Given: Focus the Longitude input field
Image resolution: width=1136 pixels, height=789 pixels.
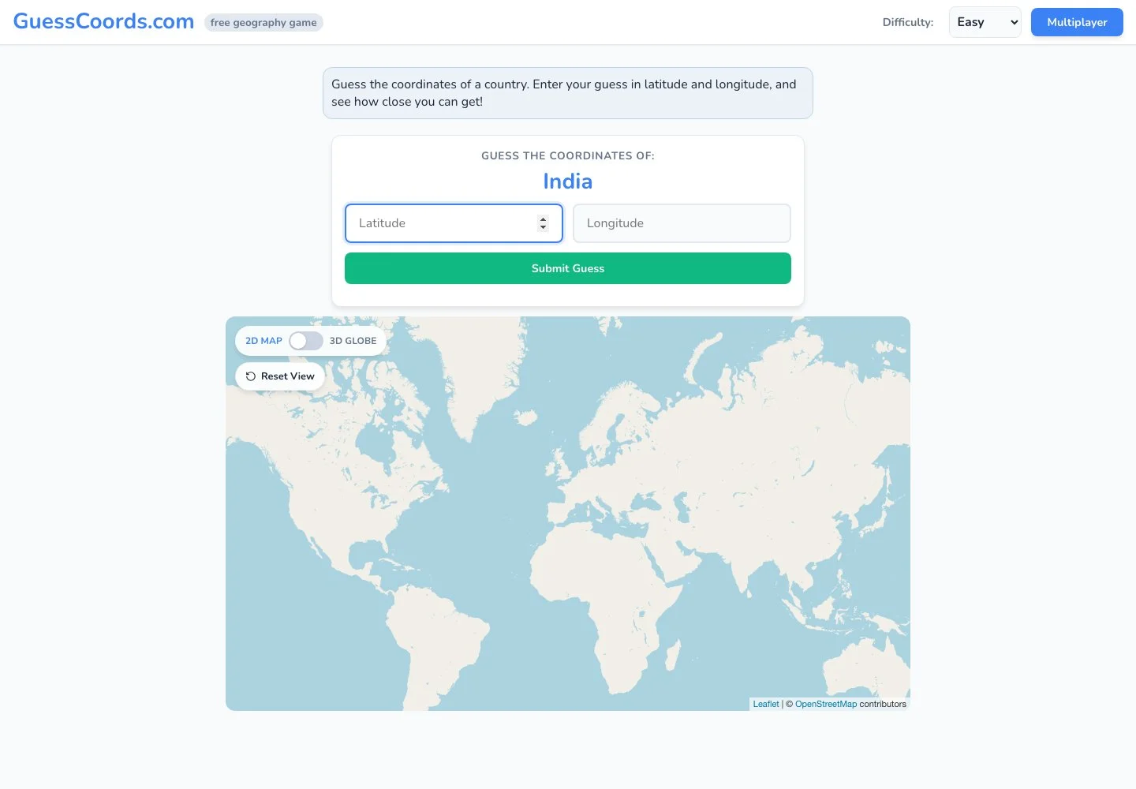Looking at the screenshot, I should tap(682, 223).
